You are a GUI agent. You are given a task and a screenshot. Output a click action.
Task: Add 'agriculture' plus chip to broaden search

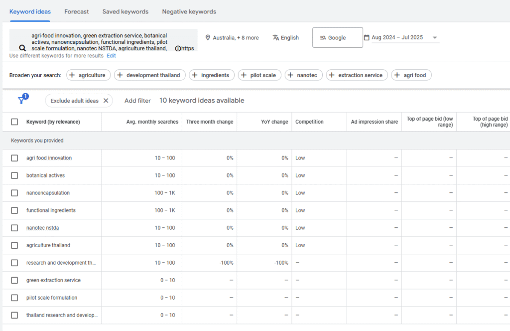coord(88,75)
